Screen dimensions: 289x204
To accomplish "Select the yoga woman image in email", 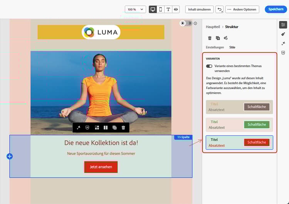I will pyautogui.click(x=101, y=93).
